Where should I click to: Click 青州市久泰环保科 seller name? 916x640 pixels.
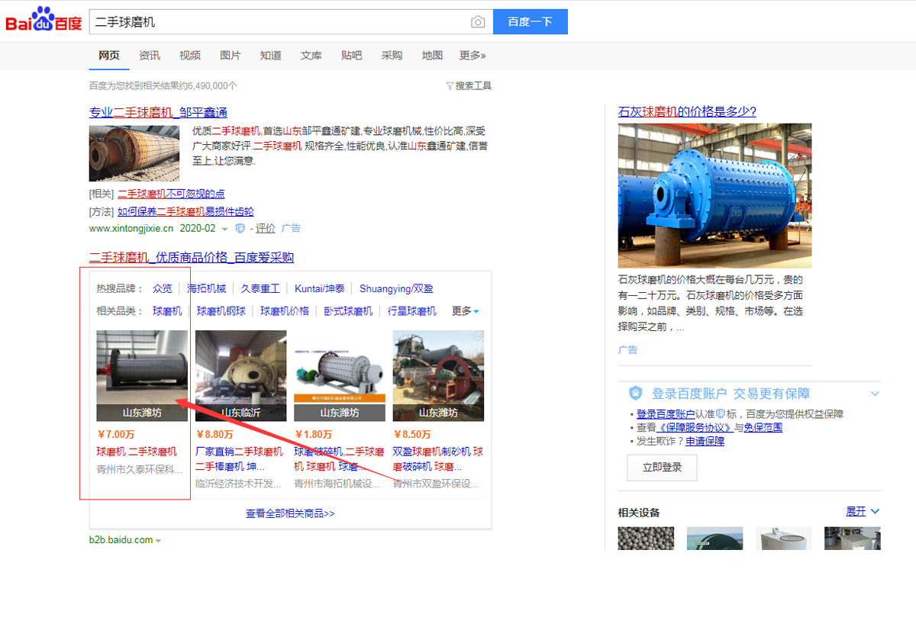click(140, 469)
